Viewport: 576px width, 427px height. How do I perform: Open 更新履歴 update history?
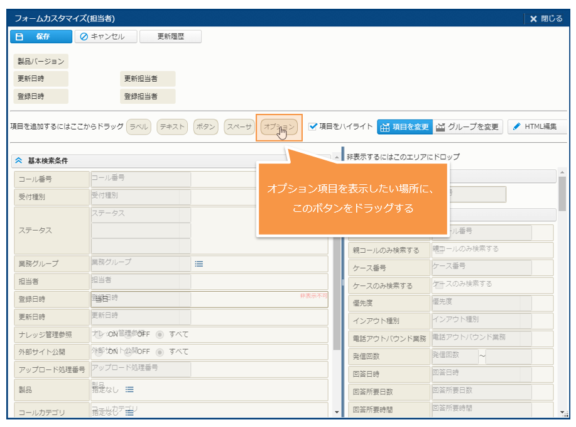tap(170, 36)
